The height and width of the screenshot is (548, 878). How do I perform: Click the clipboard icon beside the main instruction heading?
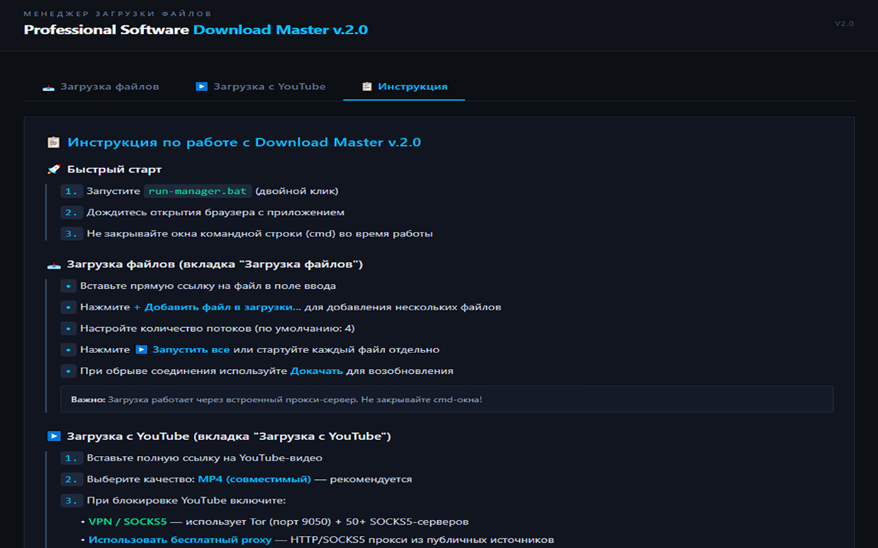tap(53, 142)
